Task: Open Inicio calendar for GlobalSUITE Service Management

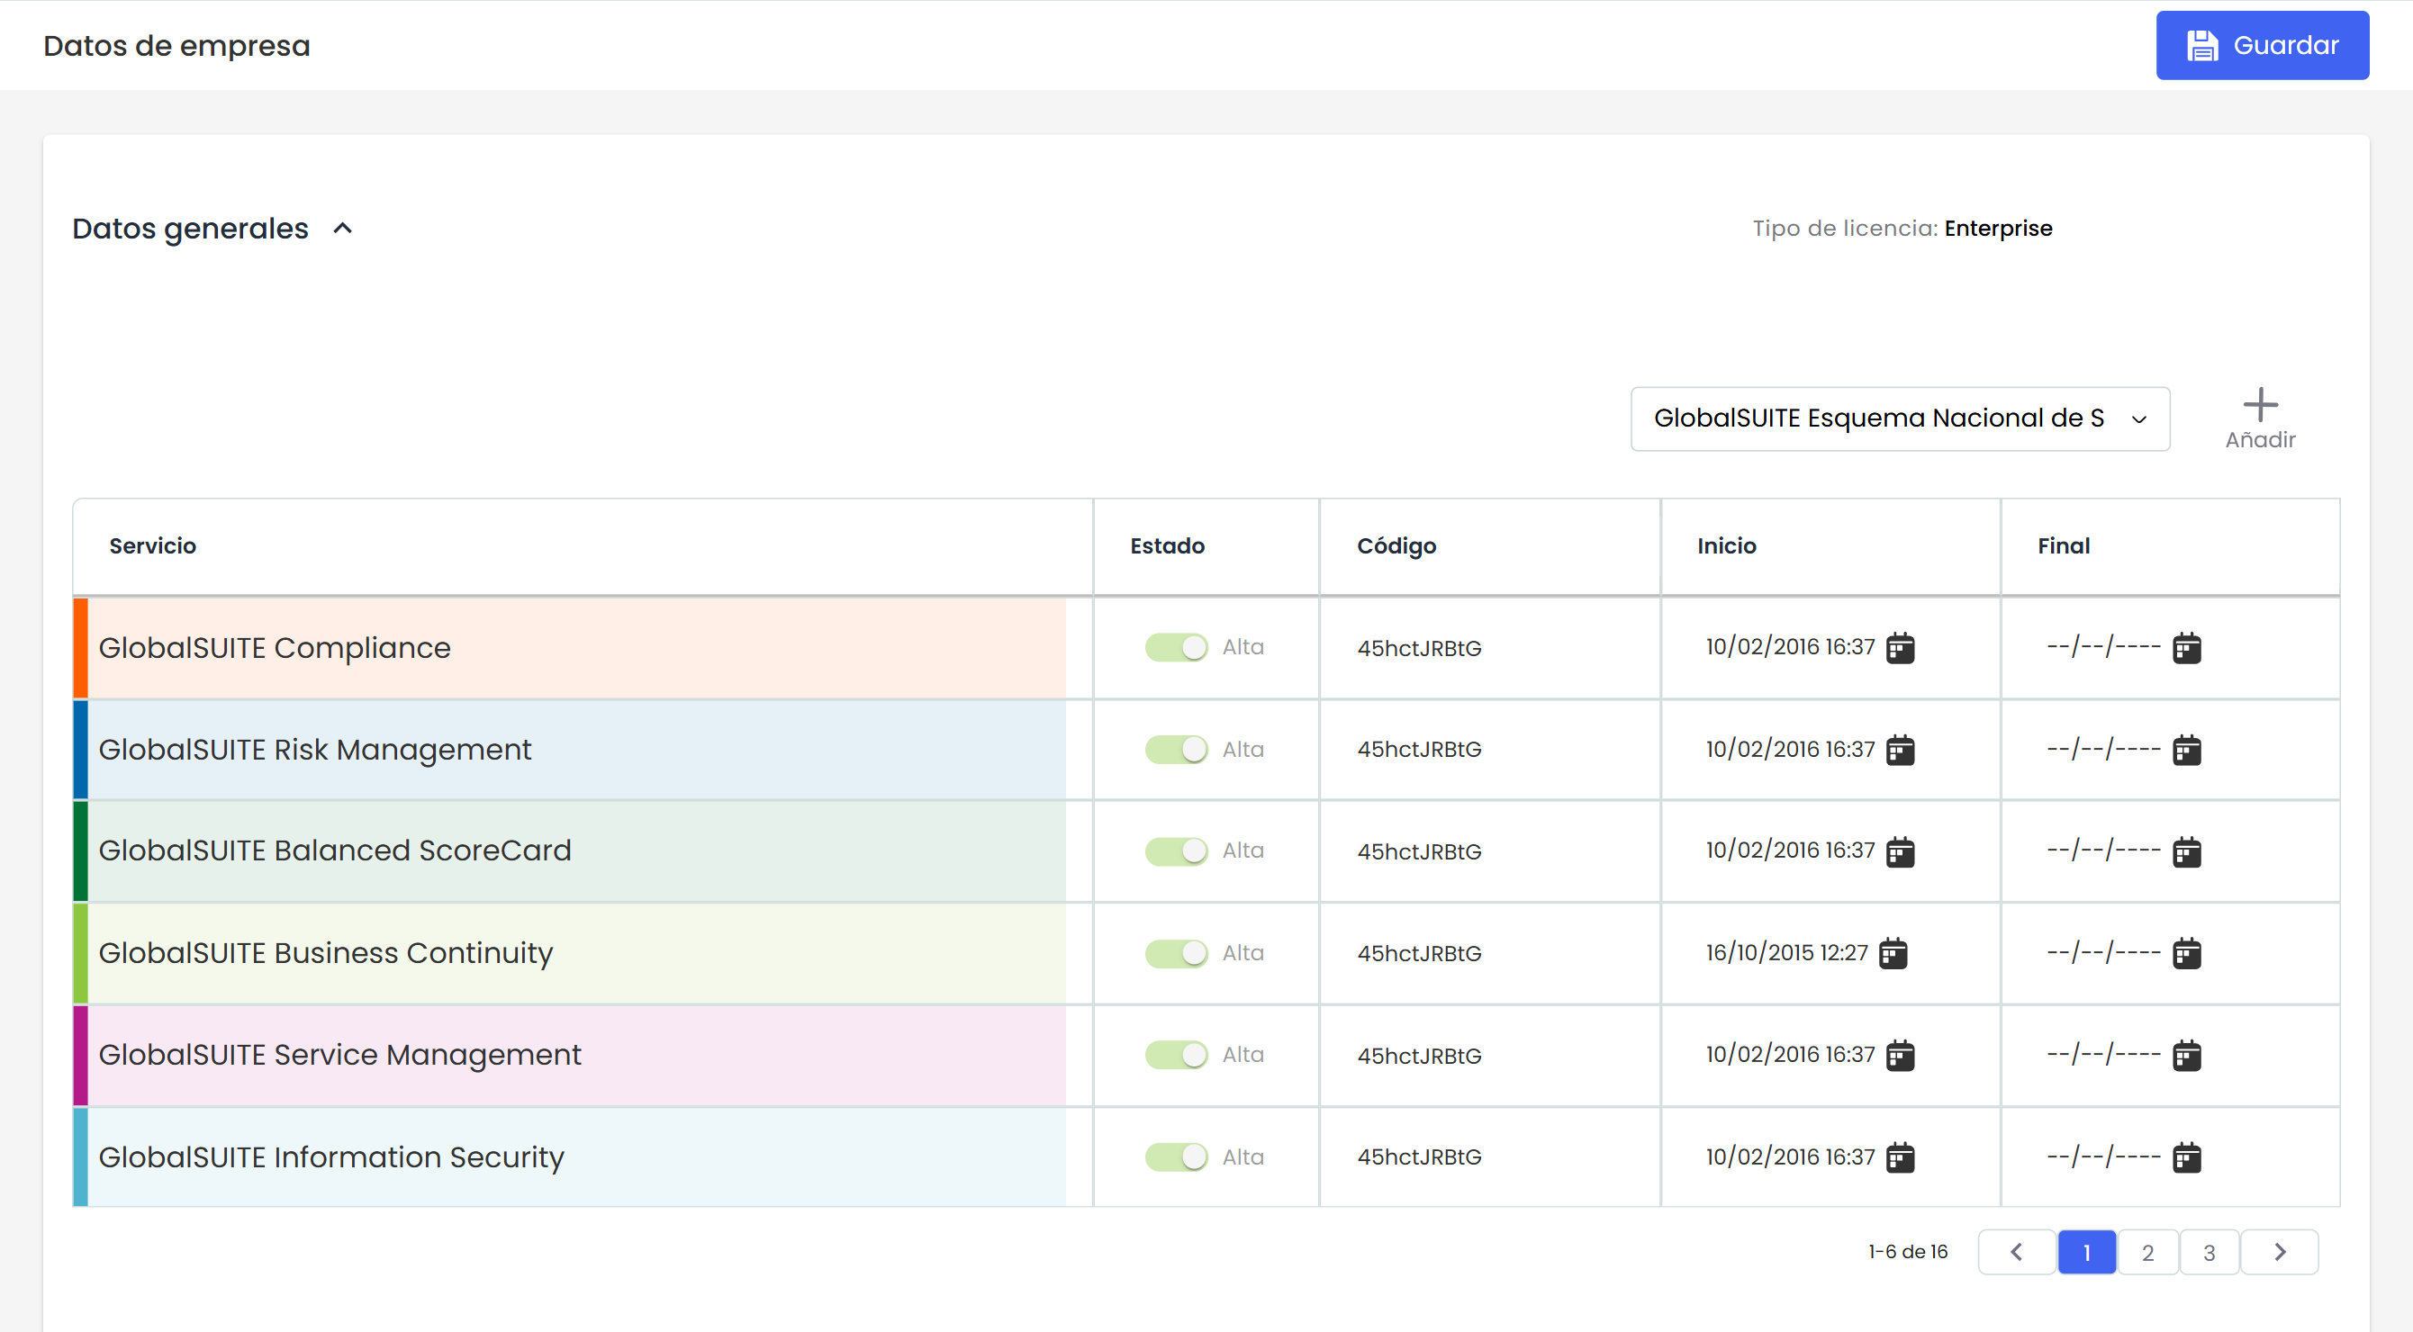Action: pyautogui.click(x=1900, y=1056)
